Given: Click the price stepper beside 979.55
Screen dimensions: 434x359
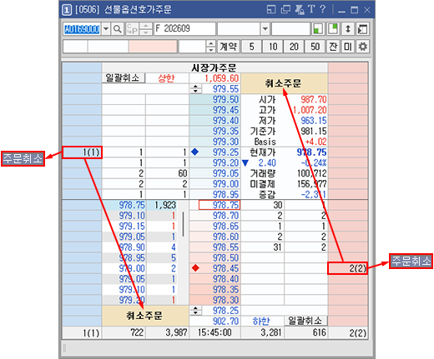Looking at the screenshot, I should pyautogui.click(x=196, y=89).
